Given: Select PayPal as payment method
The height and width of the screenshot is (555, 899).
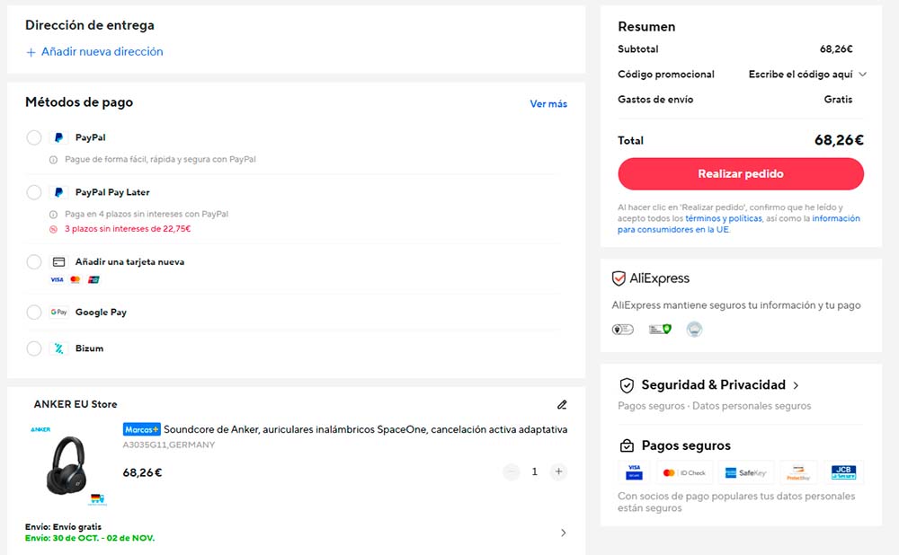Looking at the screenshot, I should point(34,138).
